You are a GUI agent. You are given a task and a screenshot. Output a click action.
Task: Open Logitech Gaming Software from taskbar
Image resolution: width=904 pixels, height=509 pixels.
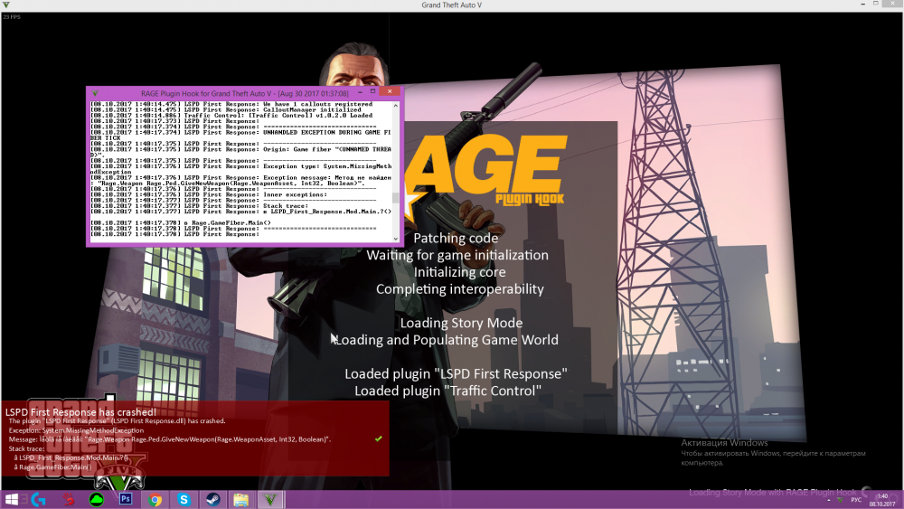click(39, 499)
